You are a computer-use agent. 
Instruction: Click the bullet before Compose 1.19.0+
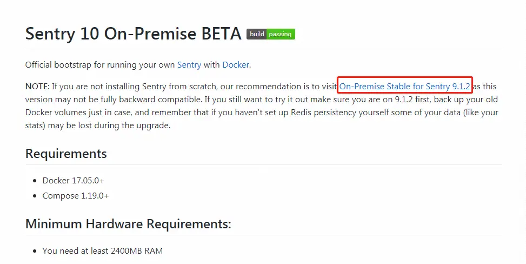click(x=35, y=196)
